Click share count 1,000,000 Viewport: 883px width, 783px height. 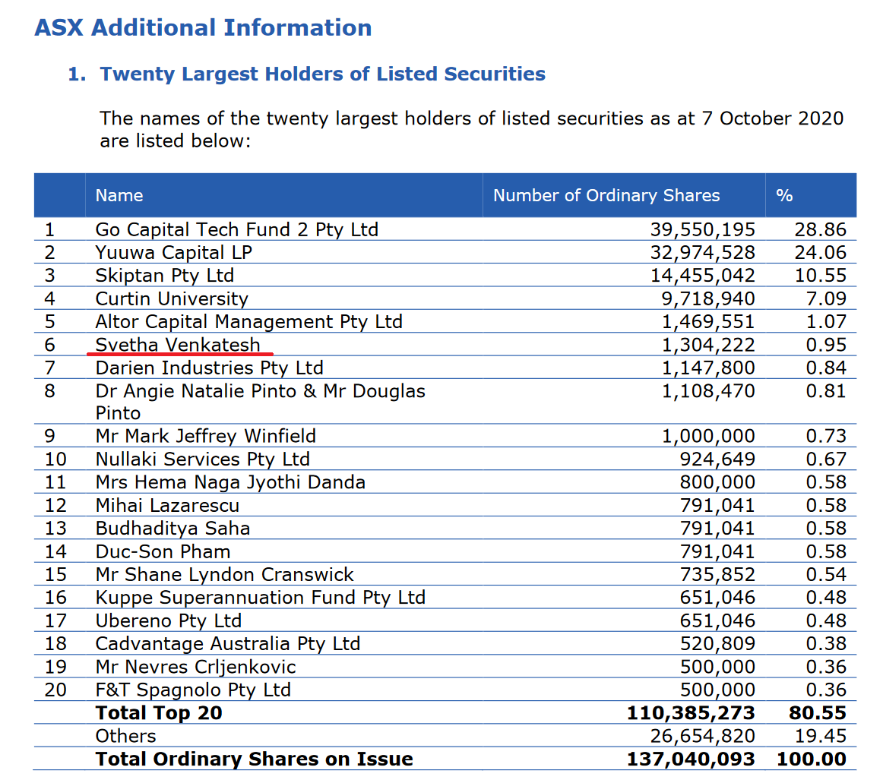tap(708, 436)
